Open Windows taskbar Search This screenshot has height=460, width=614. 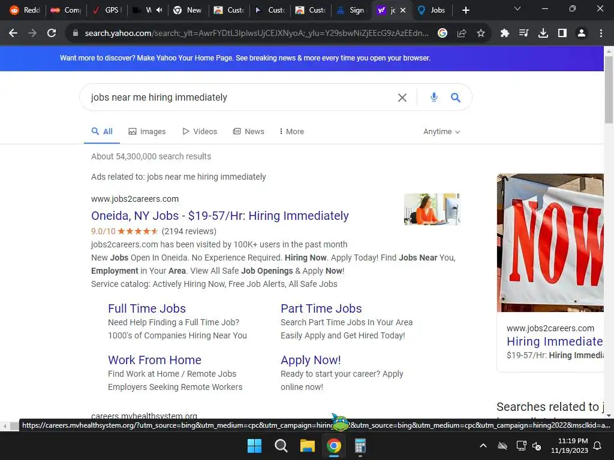coord(281,446)
